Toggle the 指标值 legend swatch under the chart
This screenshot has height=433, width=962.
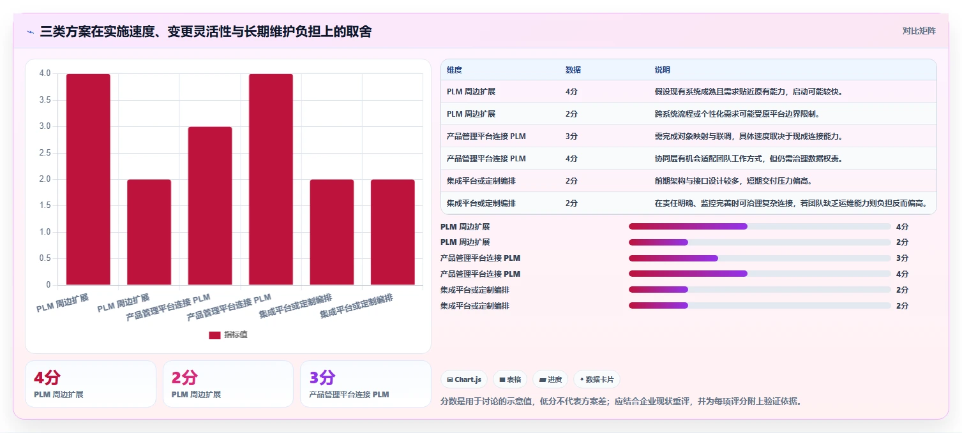214,335
